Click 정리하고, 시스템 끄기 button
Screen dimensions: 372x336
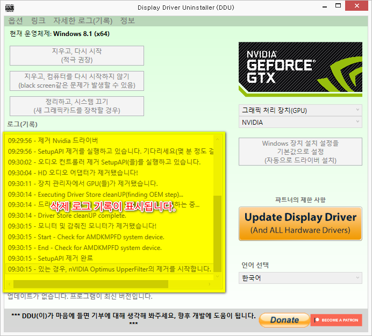tap(77, 106)
